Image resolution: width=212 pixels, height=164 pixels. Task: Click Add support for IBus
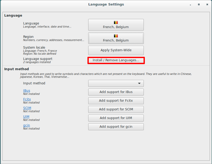coord(116,92)
